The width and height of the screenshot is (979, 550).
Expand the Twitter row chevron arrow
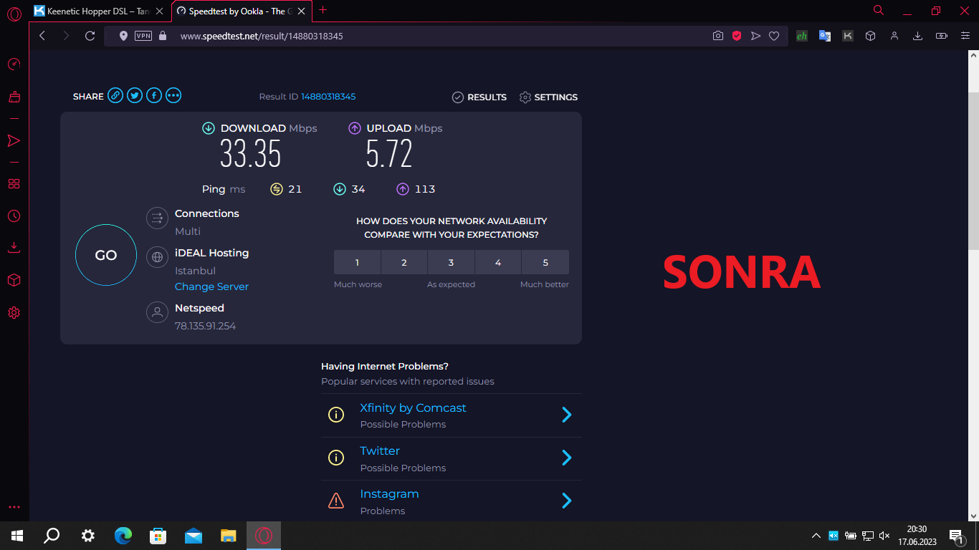567,458
